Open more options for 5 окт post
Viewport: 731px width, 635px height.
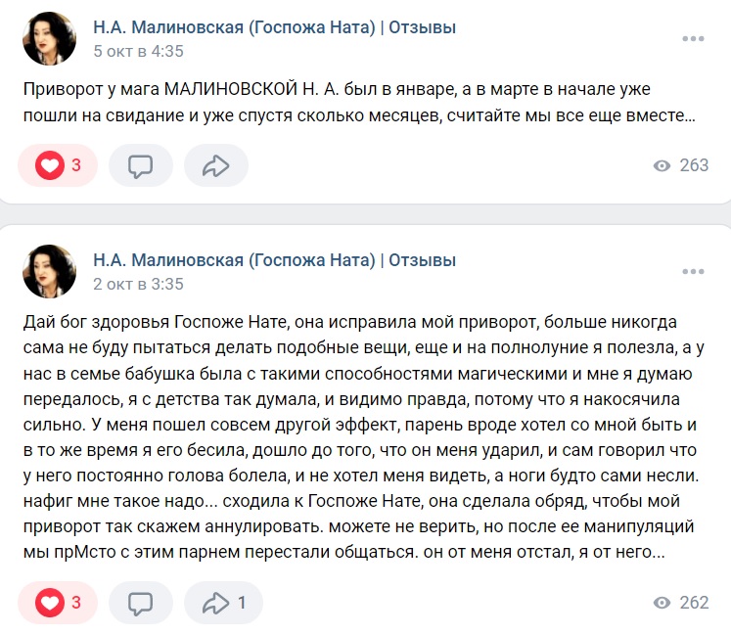[693, 39]
